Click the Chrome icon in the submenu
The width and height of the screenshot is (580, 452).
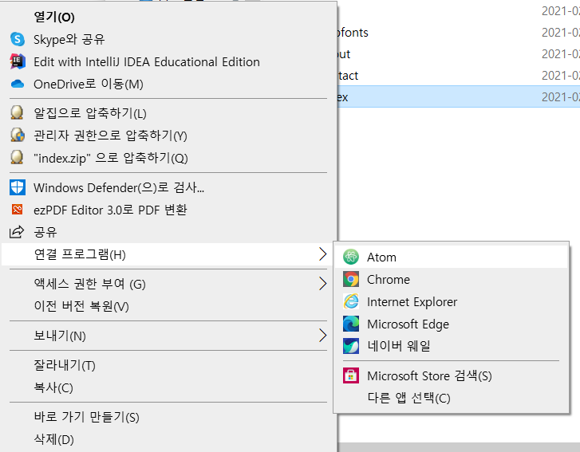[x=351, y=279]
